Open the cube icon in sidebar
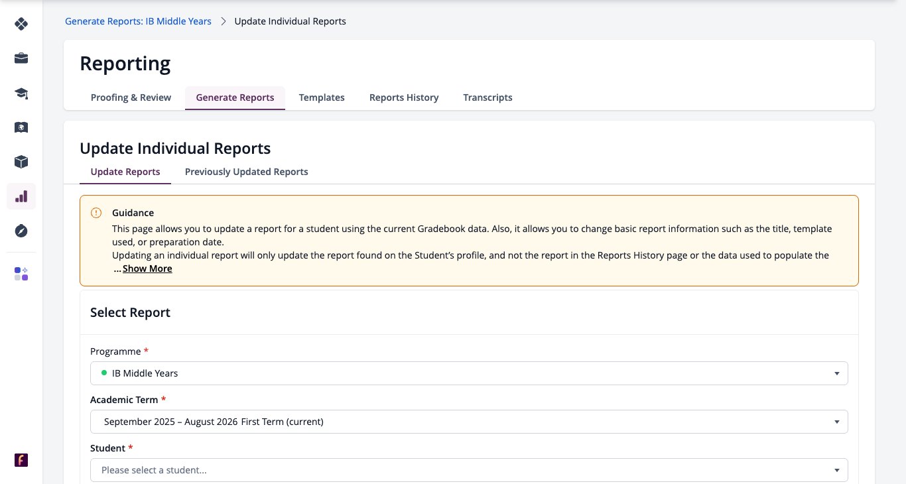906x484 pixels. [21, 162]
